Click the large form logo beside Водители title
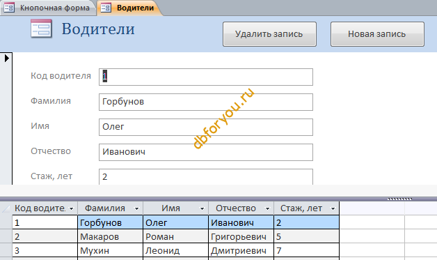Image resolution: width=437 pixels, height=260 pixels. point(41,29)
